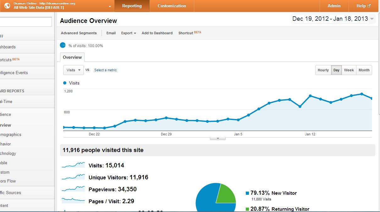Open Shortcuts BETA in the sidebar

tap(27, 60)
